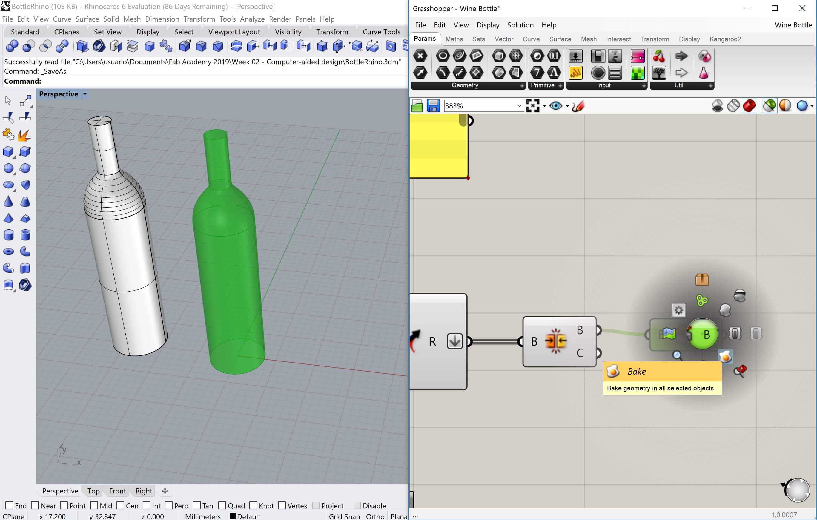Expand the preview eye icon dropdown arrow
Screen dimensions: 817x520
click(567, 106)
